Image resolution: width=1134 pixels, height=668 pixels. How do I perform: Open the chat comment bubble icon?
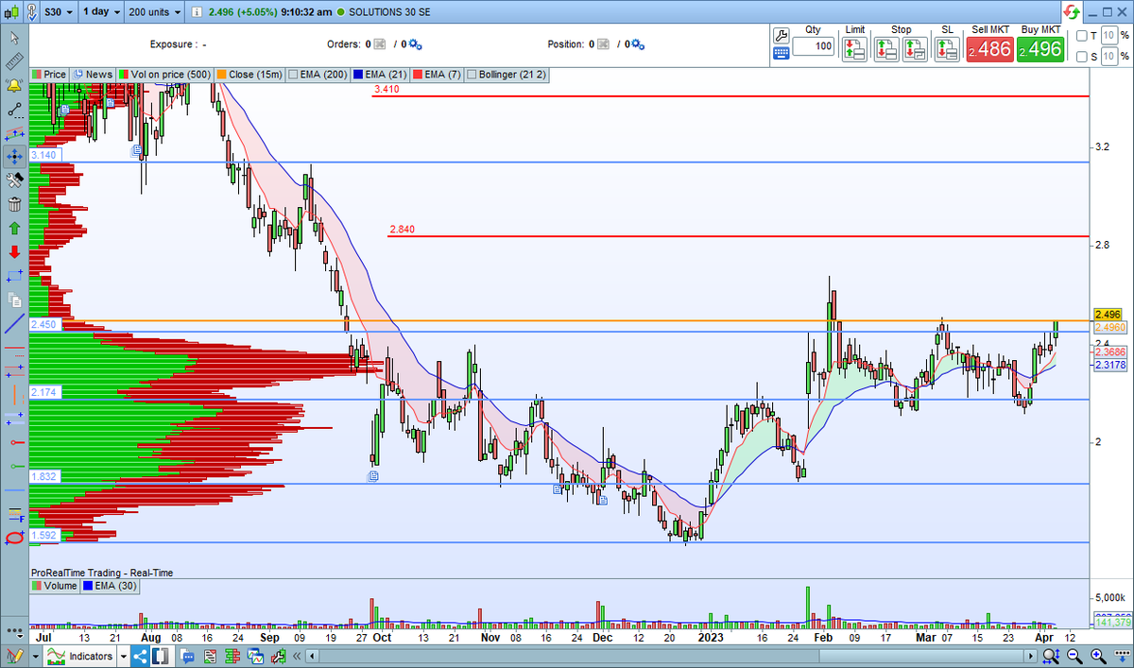coord(189,656)
